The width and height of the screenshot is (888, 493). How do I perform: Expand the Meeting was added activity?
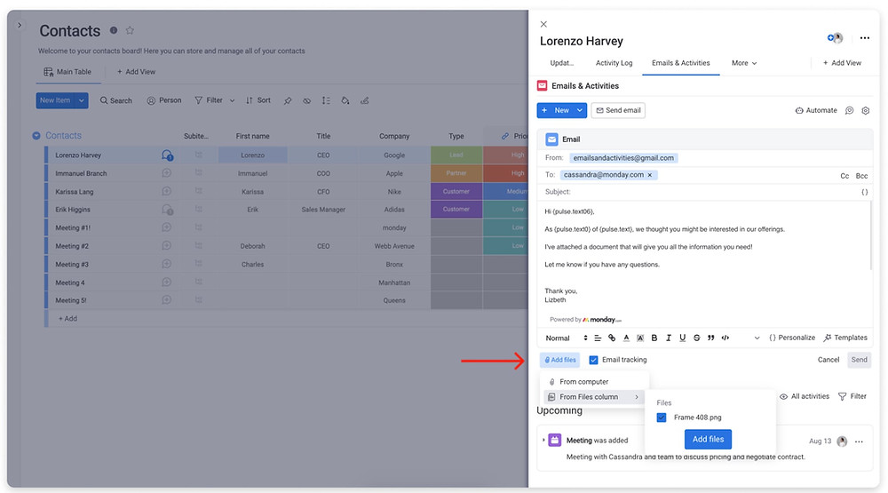[543, 441]
